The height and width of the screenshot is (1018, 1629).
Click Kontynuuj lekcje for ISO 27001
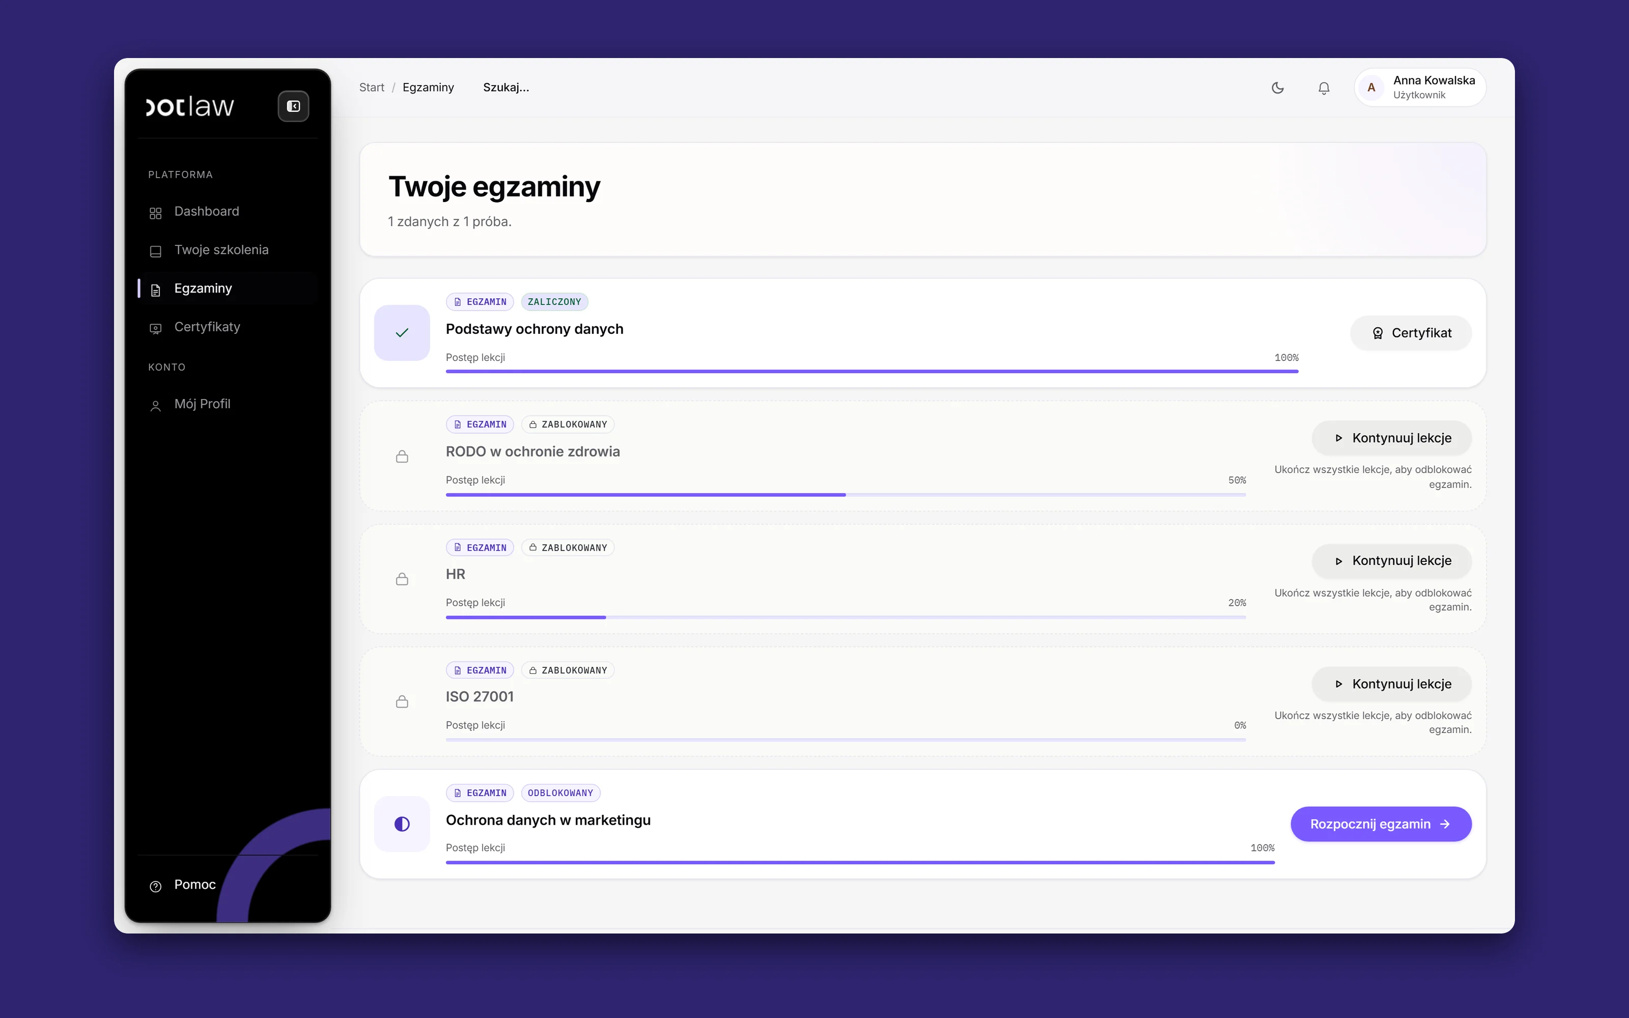1391,684
